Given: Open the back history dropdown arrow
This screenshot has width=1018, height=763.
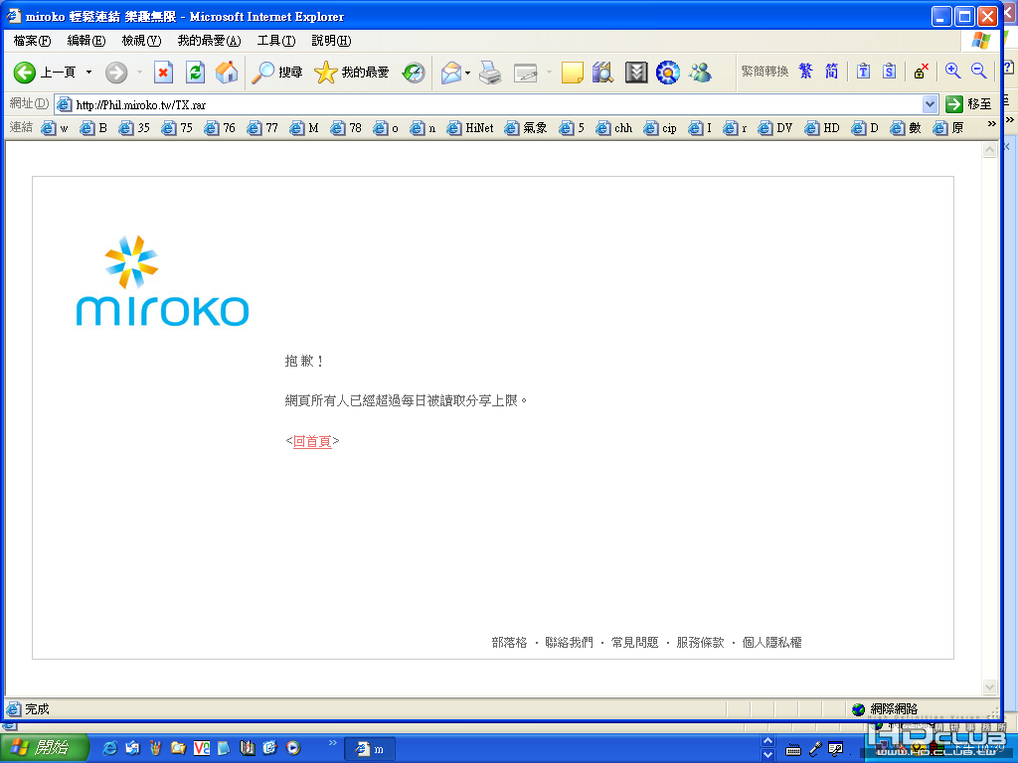Looking at the screenshot, I should (x=88, y=72).
